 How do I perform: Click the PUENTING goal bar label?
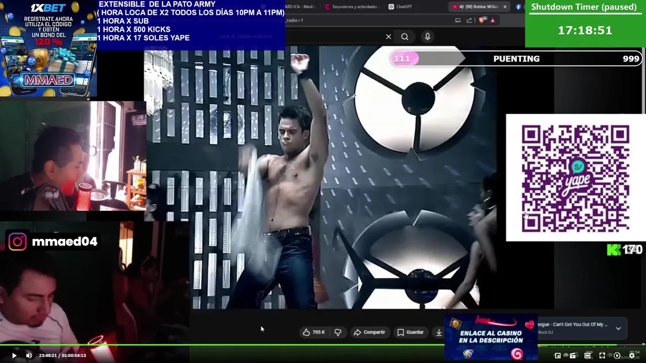pyautogui.click(x=516, y=58)
